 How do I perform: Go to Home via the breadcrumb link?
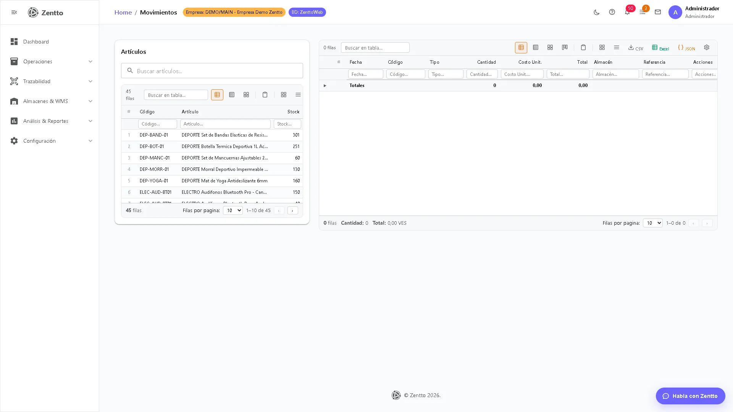point(123,12)
